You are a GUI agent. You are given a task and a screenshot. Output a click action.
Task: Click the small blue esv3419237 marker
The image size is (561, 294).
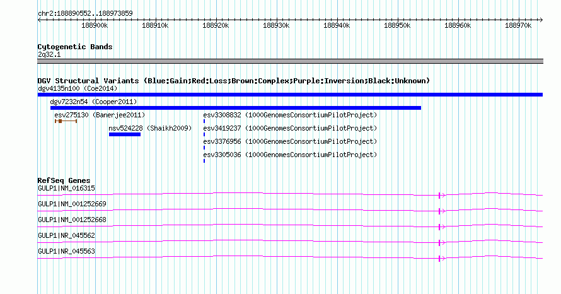tap(204, 134)
